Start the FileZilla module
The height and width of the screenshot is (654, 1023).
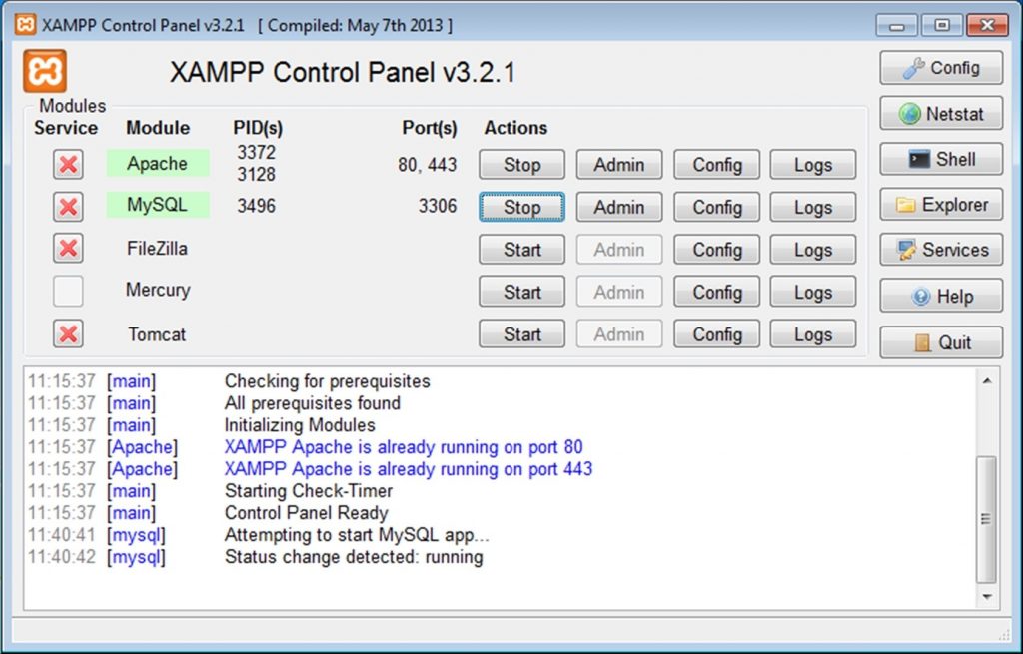pos(521,249)
